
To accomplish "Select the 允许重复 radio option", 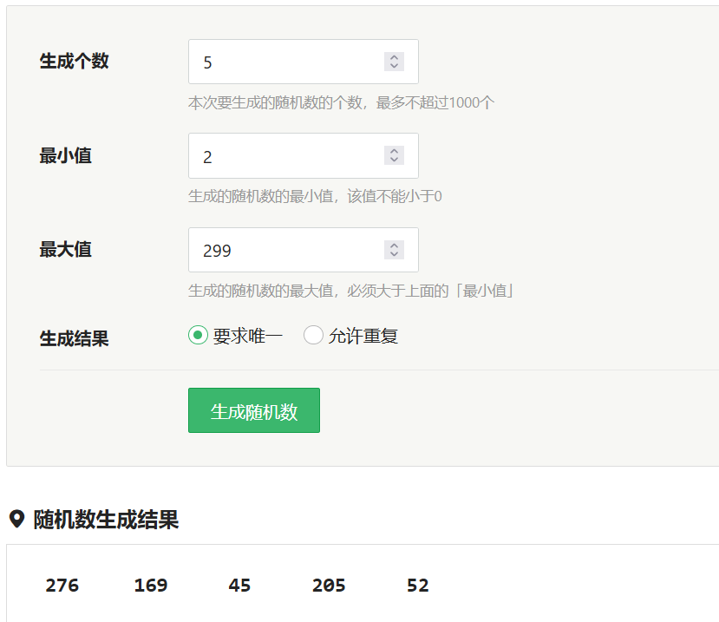I will pyautogui.click(x=313, y=336).
